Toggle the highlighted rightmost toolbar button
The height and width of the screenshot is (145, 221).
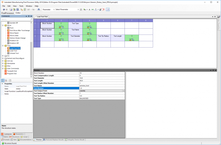[108, 9]
